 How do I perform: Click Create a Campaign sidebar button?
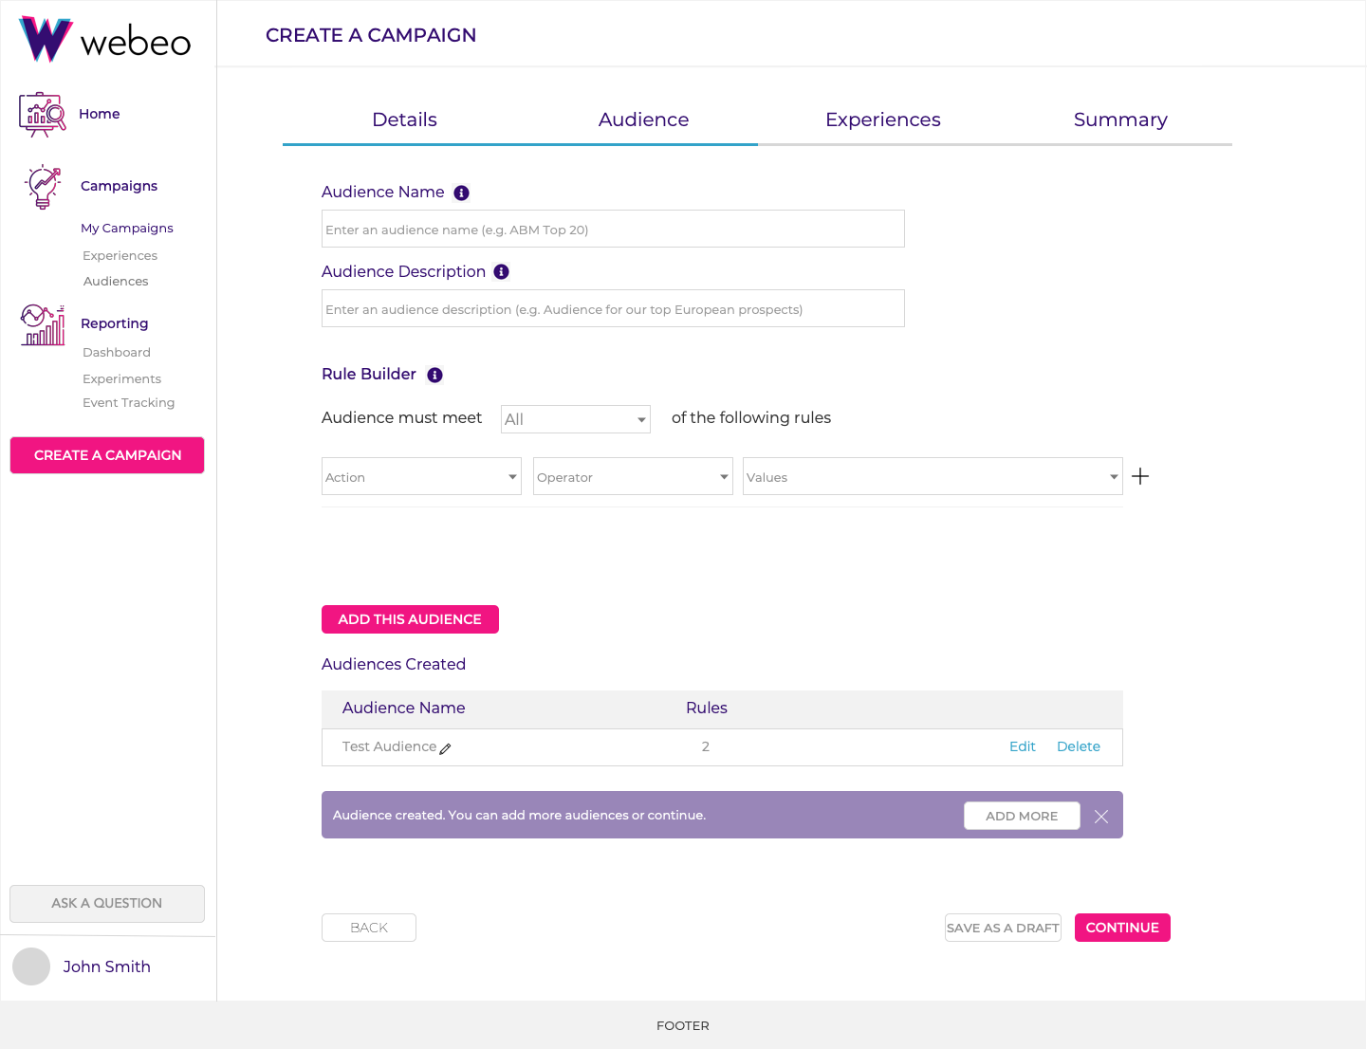tap(107, 455)
